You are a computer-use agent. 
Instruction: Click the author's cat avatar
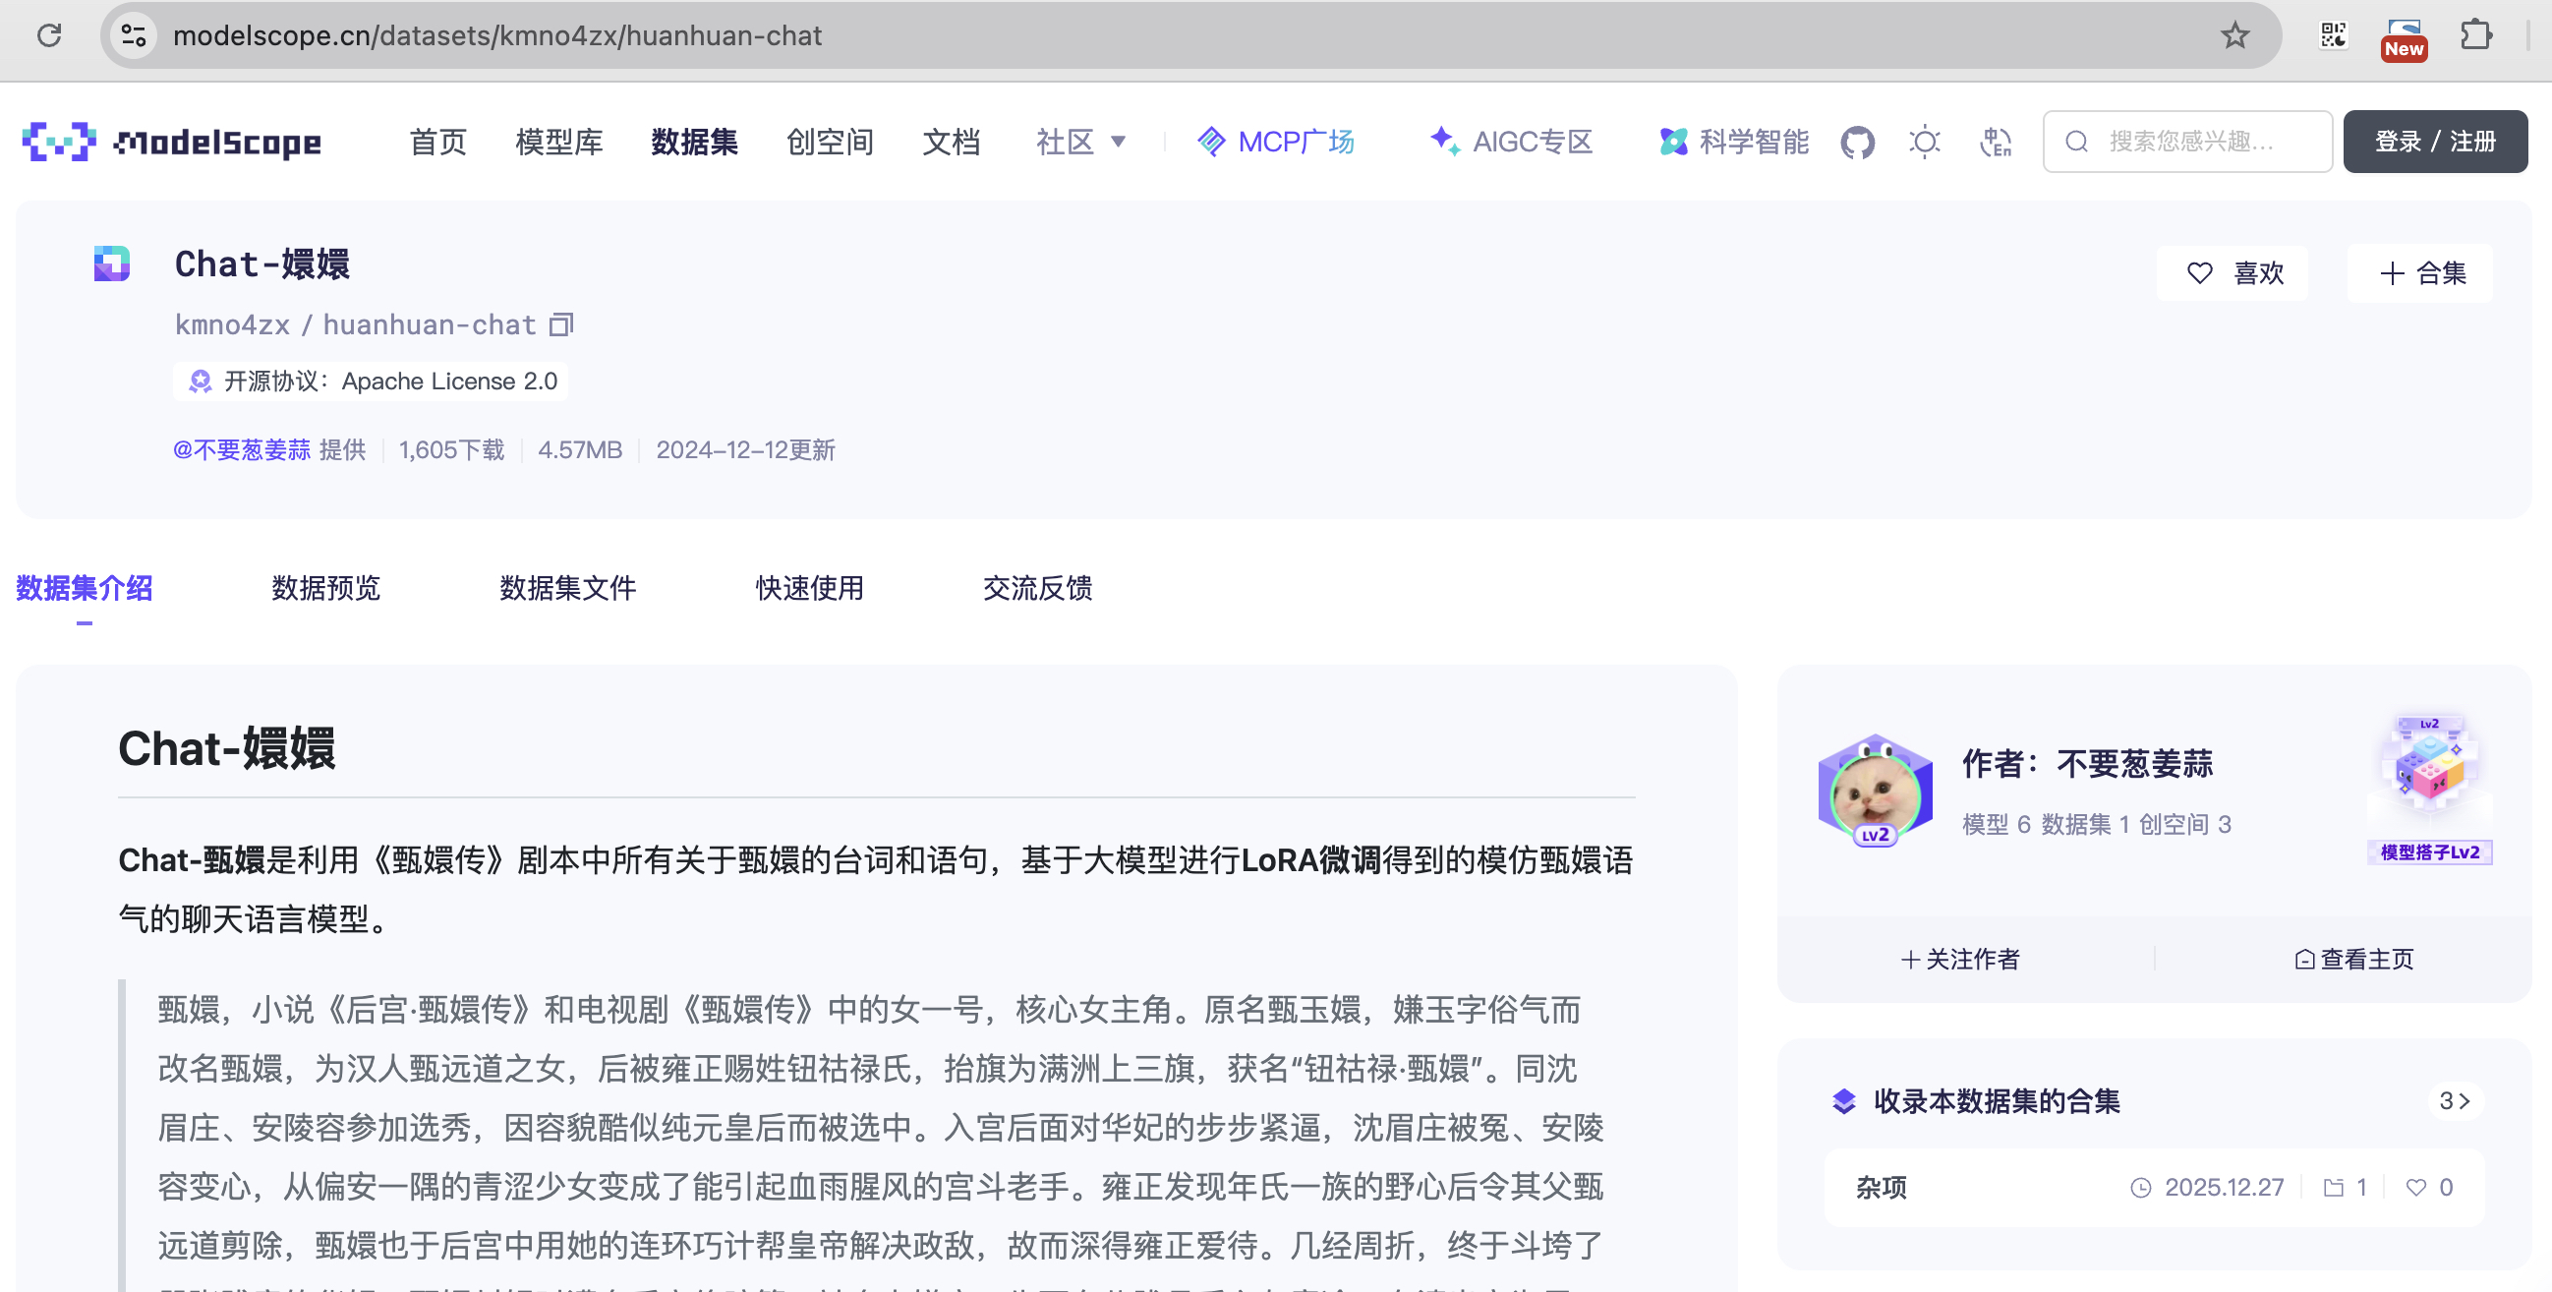1875,791
